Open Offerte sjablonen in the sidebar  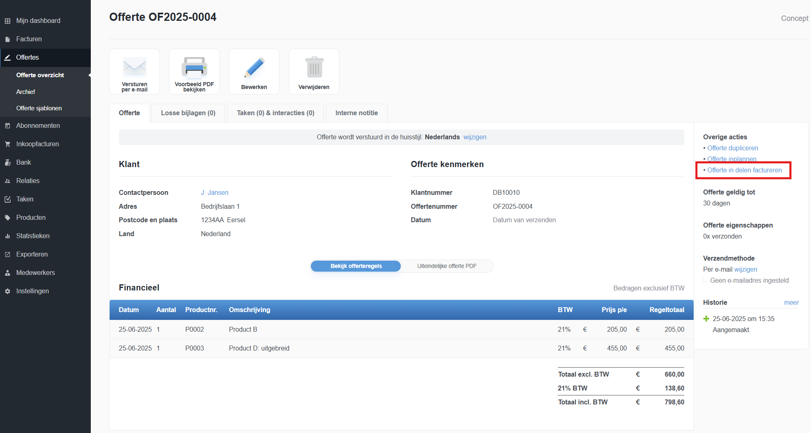(39, 108)
